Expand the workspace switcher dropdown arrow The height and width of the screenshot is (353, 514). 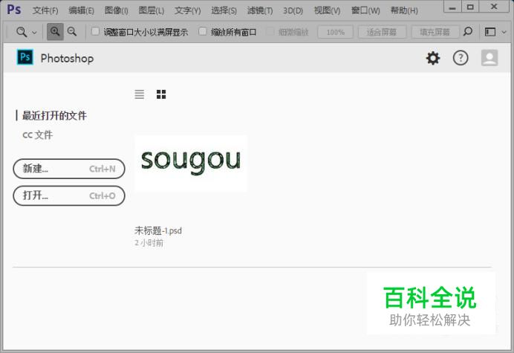click(x=504, y=32)
